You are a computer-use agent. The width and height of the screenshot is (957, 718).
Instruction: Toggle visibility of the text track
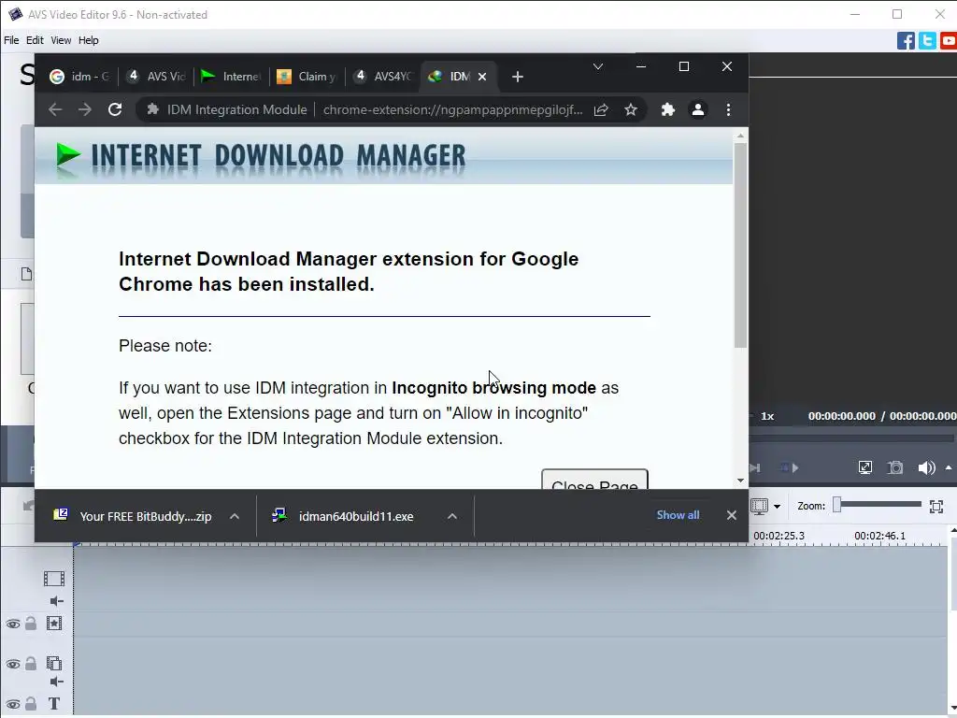pos(13,705)
